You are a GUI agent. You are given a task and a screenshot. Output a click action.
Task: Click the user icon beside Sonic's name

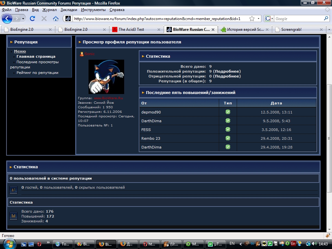(81, 54)
